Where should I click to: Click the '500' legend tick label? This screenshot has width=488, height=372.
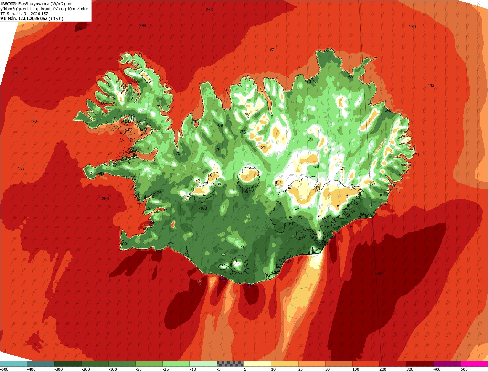[464, 369]
